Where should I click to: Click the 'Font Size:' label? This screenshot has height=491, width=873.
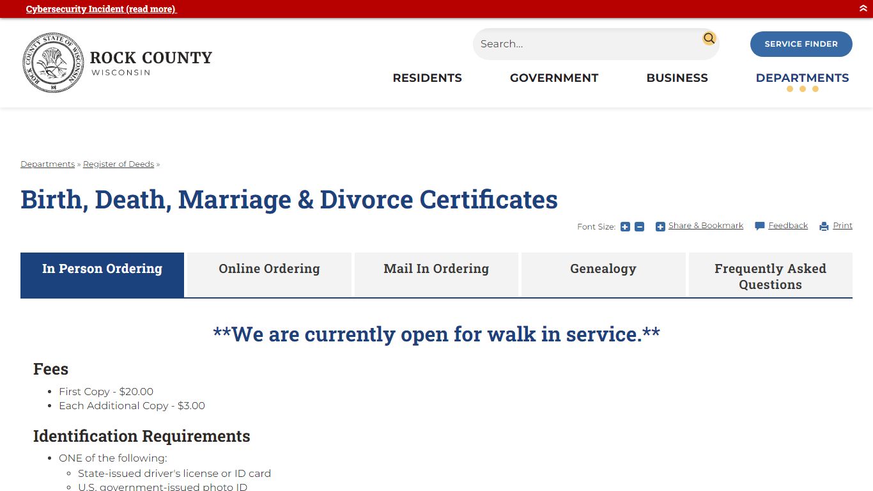pos(596,227)
